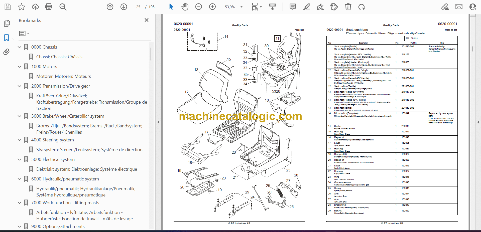Viewport: 481px width, 232px height.
Task: Collapse the 1000 Motors bookmark
Action: point(20,67)
